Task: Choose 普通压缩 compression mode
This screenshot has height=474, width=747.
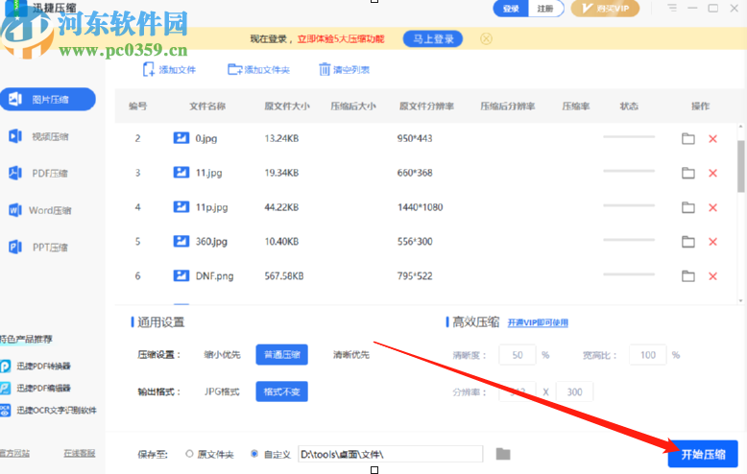Action: click(281, 355)
